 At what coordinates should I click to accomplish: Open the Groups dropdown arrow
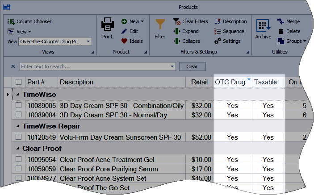(305, 41)
